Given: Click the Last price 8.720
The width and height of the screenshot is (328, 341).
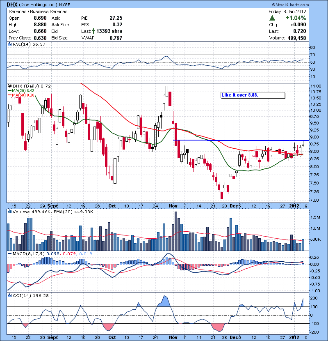Looking at the screenshot, I should pyautogui.click(x=300, y=31).
